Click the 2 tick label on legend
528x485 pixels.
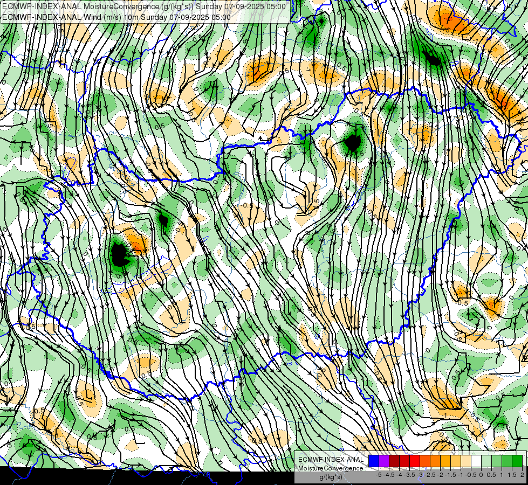[522, 475]
